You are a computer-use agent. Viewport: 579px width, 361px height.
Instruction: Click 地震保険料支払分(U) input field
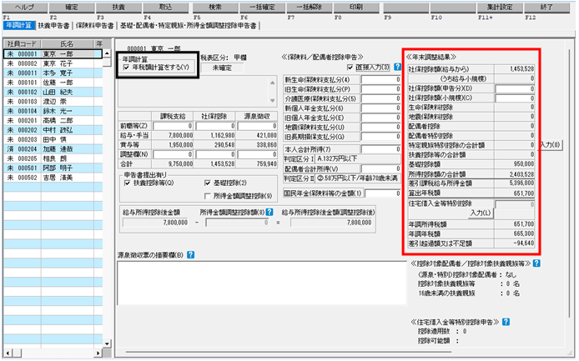(380, 128)
